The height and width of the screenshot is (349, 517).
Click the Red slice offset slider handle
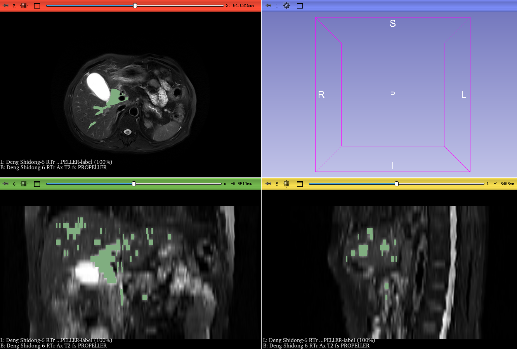[135, 6]
